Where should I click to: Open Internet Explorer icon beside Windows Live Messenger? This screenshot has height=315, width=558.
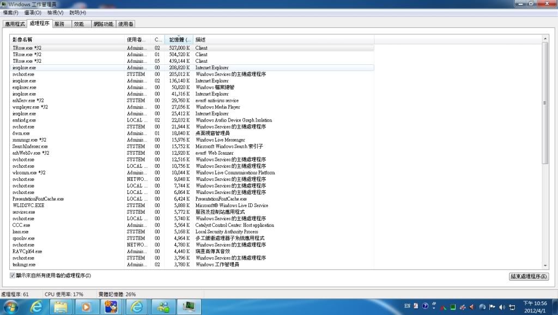(x=137, y=306)
